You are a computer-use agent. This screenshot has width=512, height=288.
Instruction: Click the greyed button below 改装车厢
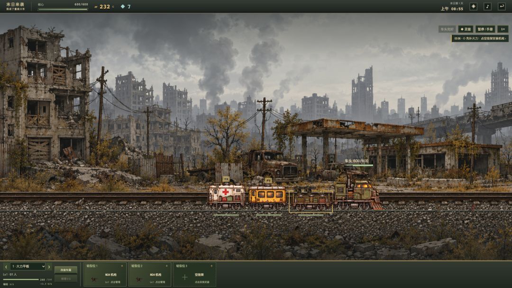click(x=66, y=279)
